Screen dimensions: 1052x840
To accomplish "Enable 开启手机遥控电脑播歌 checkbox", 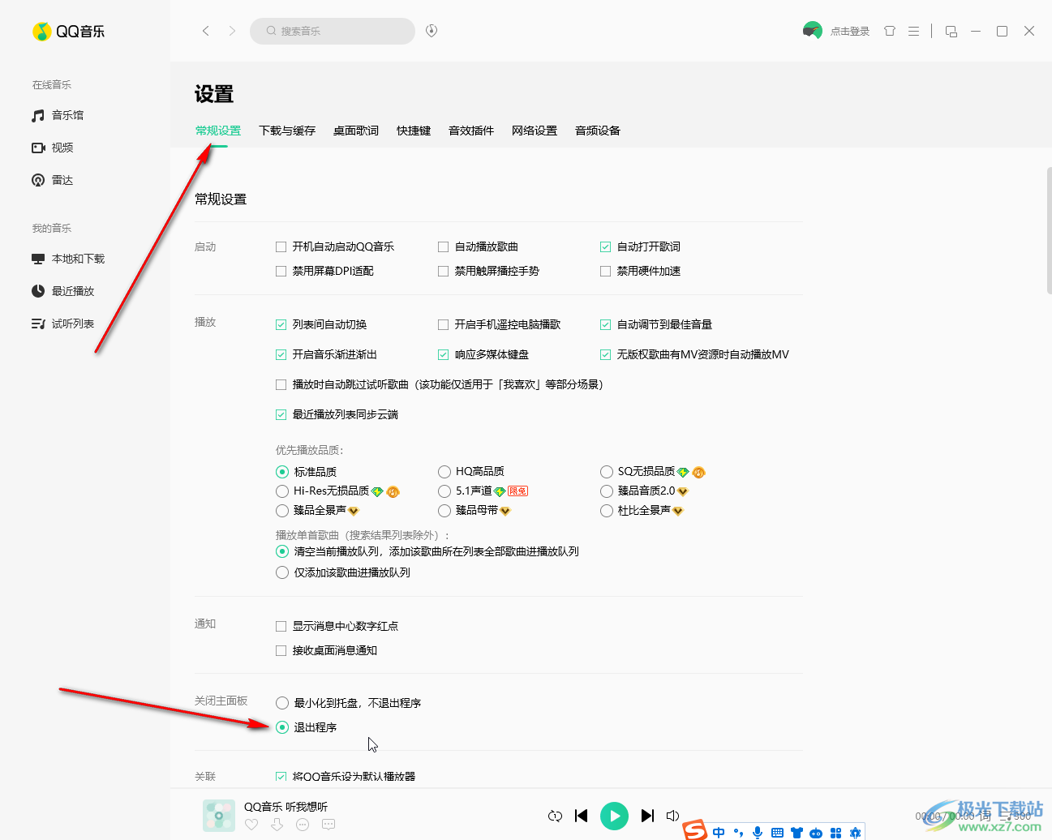I will click(444, 324).
